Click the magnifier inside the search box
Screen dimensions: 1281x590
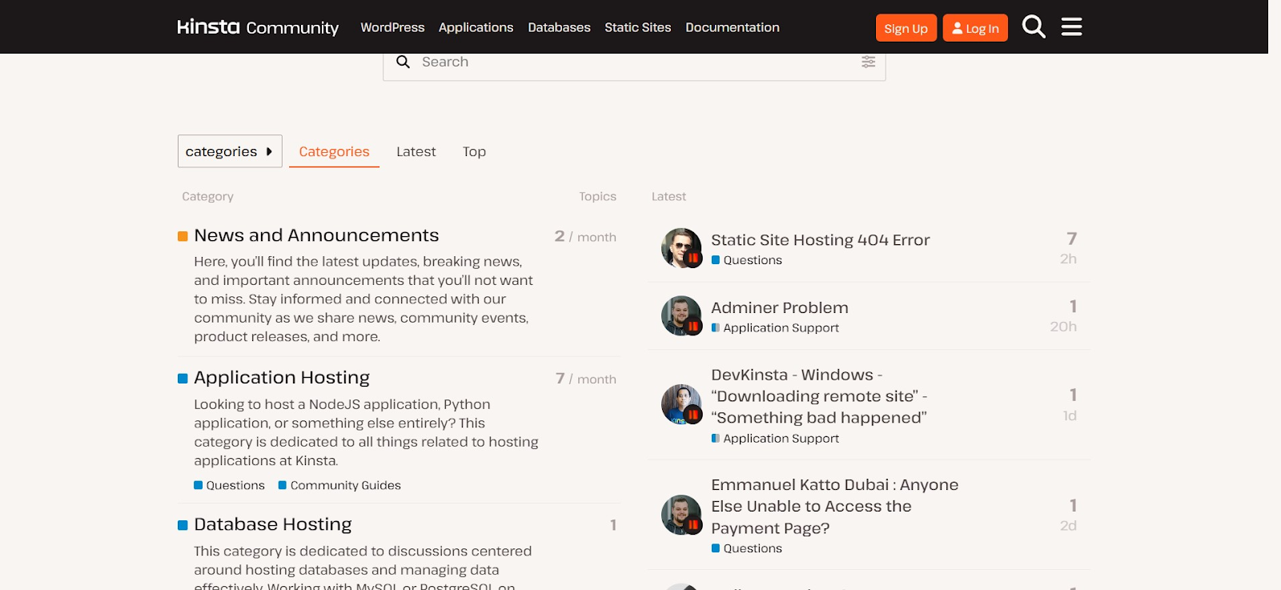403,62
